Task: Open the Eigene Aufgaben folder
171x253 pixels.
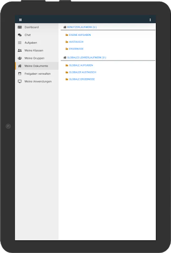Action: [80, 35]
